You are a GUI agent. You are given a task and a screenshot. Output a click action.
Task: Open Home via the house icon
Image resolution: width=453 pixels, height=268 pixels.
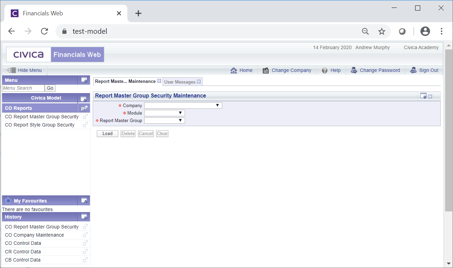coord(233,70)
